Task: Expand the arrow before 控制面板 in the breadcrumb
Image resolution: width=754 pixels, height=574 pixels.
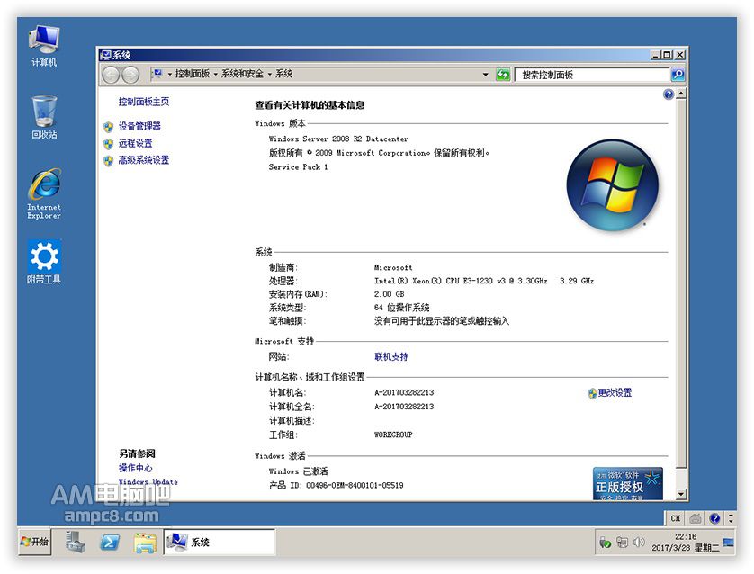Action: tap(170, 74)
